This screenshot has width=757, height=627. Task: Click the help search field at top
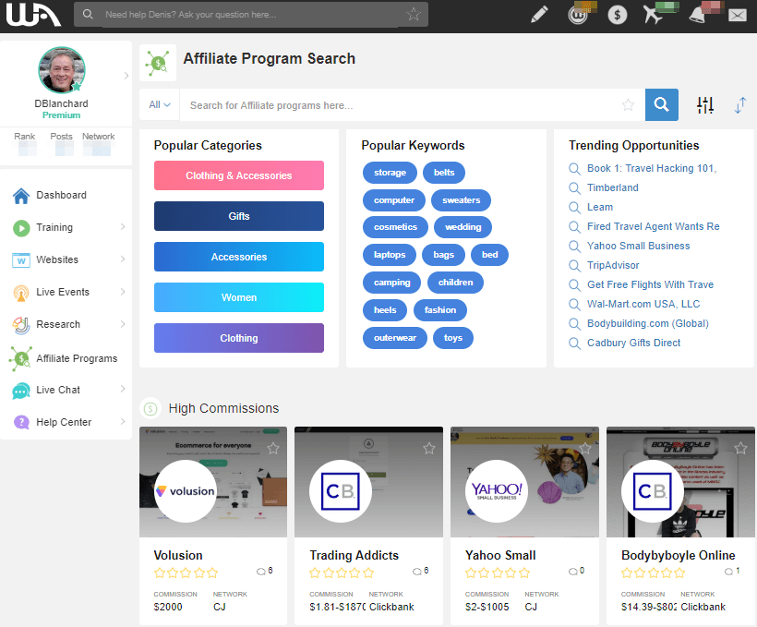(x=251, y=15)
